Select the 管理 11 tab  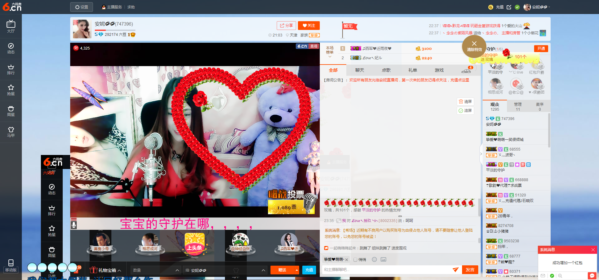tap(518, 107)
